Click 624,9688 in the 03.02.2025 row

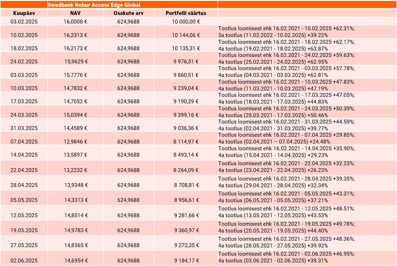click(x=128, y=22)
